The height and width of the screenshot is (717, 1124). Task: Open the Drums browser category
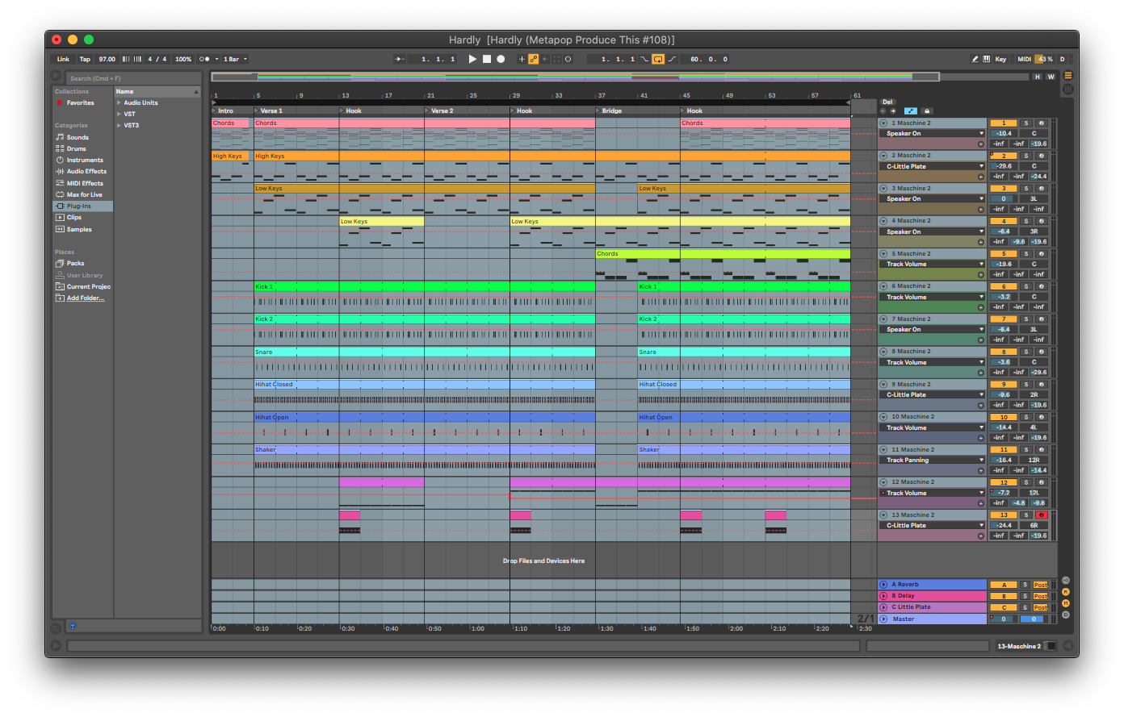point(76,148)
